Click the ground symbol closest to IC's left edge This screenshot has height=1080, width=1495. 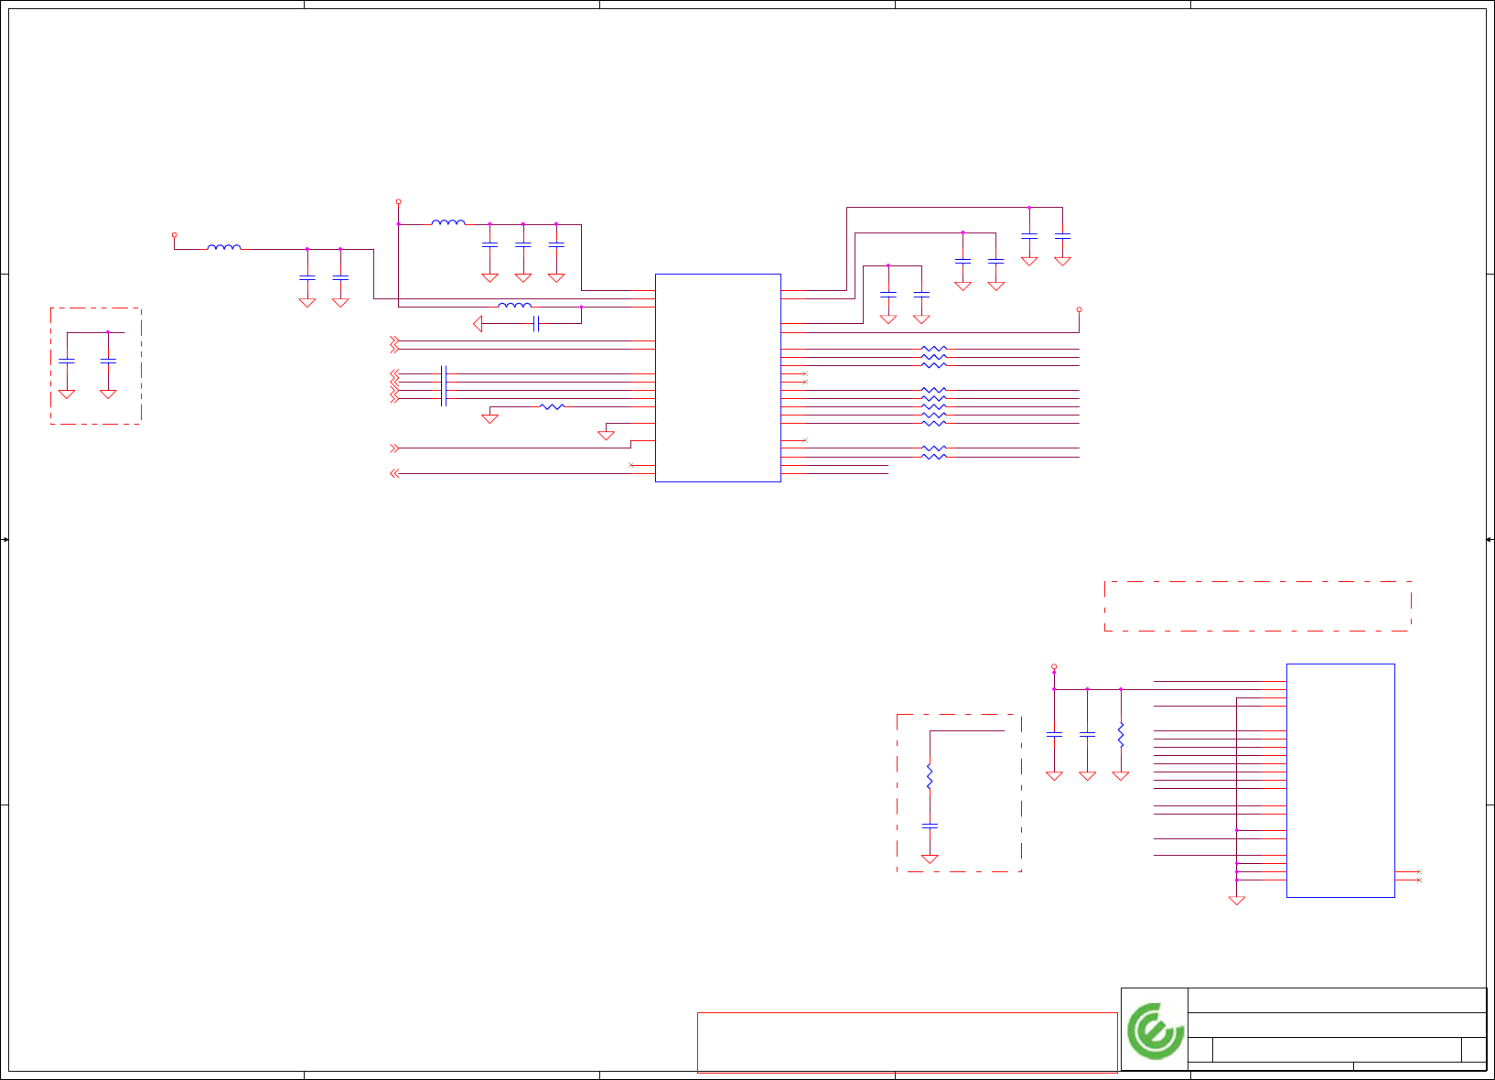point(606,435)
